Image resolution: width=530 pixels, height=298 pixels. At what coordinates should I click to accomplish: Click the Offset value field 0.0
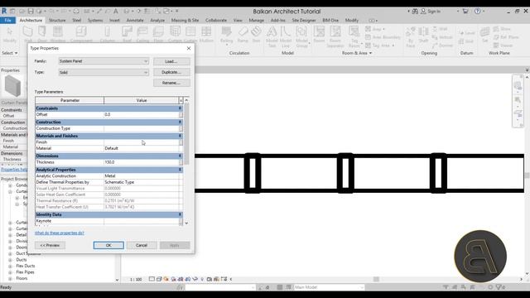pyautogui.click(x=142, y=114)
